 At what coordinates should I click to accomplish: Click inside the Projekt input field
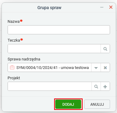pos(50,86)
